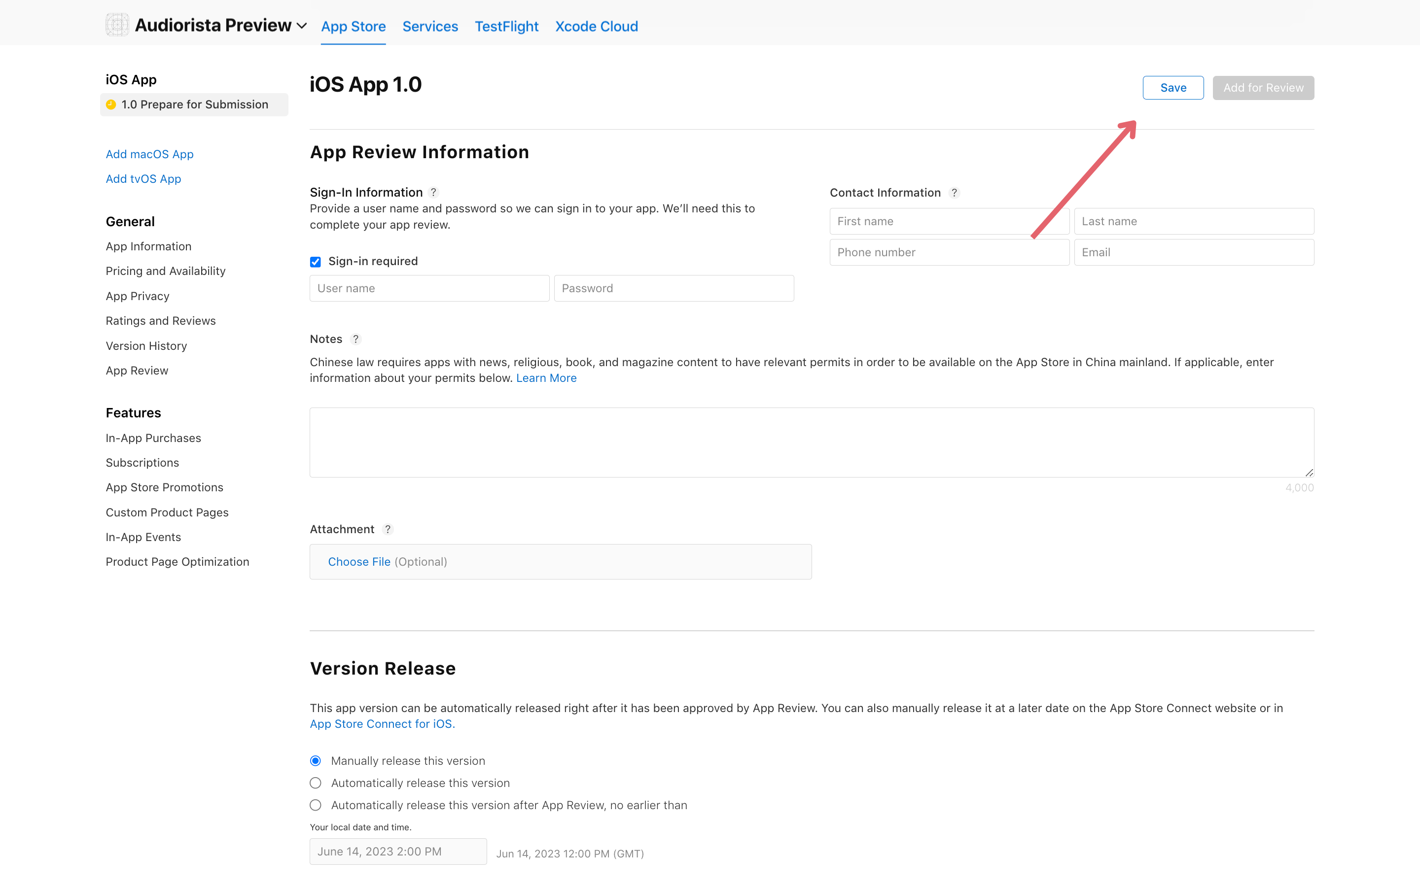Click the Audiorista Preview app icon
Screen dimensions: 1420x887
pos(117,25)
